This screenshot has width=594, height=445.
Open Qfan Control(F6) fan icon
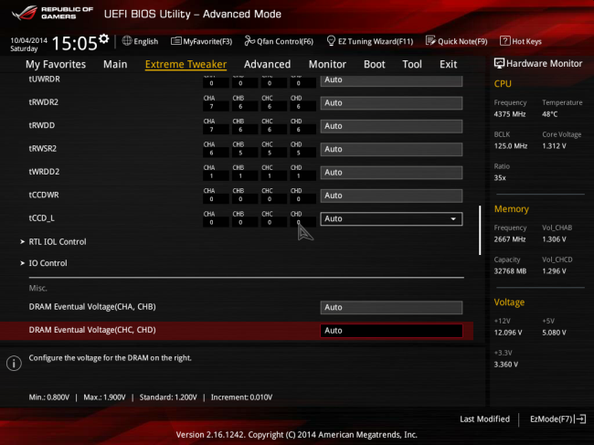click(x=249, y=41)
